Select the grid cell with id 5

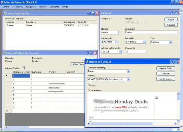pyautogui.click(x=21, y=92)
